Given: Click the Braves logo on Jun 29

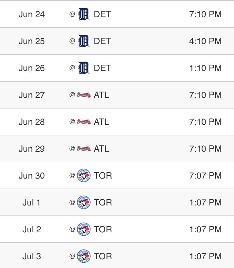Looking at the screenshot, I should coord(84,149).
